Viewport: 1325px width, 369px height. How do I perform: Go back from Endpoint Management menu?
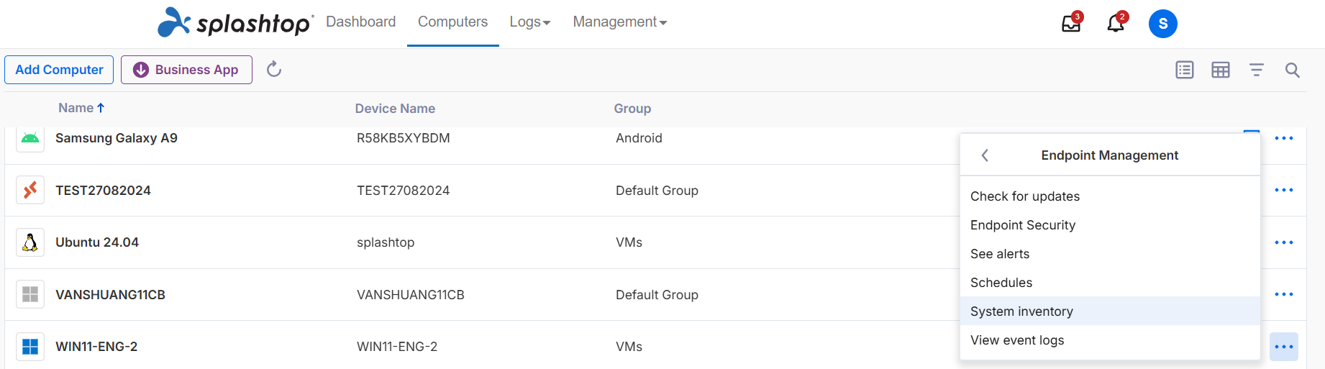pos(985,155)
